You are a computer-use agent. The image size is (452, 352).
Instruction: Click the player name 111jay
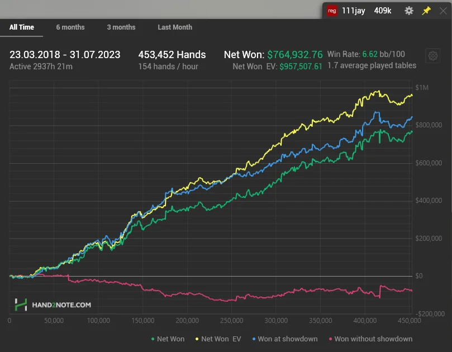353,11
